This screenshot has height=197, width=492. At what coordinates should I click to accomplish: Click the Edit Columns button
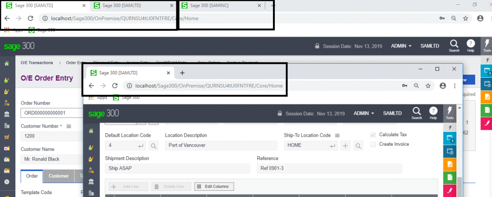214,186
